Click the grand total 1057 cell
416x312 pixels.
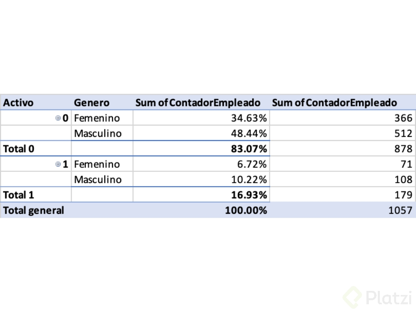pyautogui.click(x=401, y=210)
